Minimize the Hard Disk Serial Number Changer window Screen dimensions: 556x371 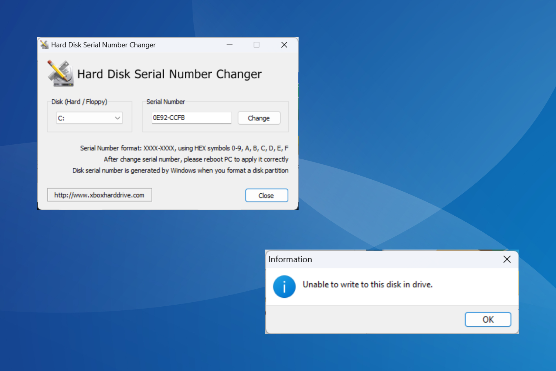click(230, 45)
